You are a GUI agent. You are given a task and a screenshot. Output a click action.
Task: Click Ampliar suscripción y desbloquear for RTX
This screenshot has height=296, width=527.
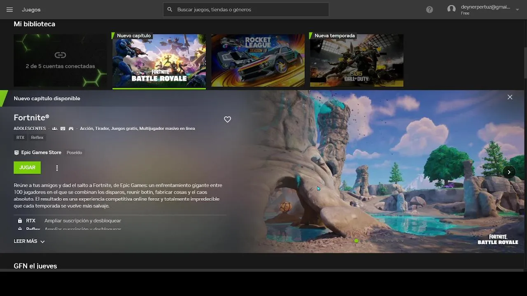pyautogui.click(x=83, y=221)
